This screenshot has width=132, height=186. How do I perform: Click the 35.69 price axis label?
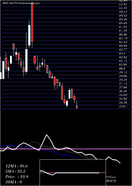[x=123, y=95]
